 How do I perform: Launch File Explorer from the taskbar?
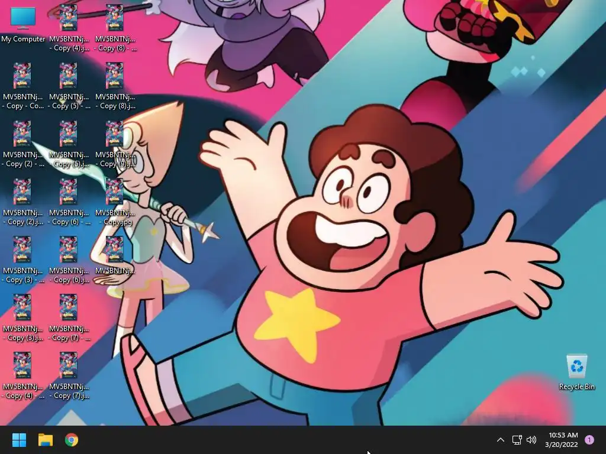click(x=45, y=440)
